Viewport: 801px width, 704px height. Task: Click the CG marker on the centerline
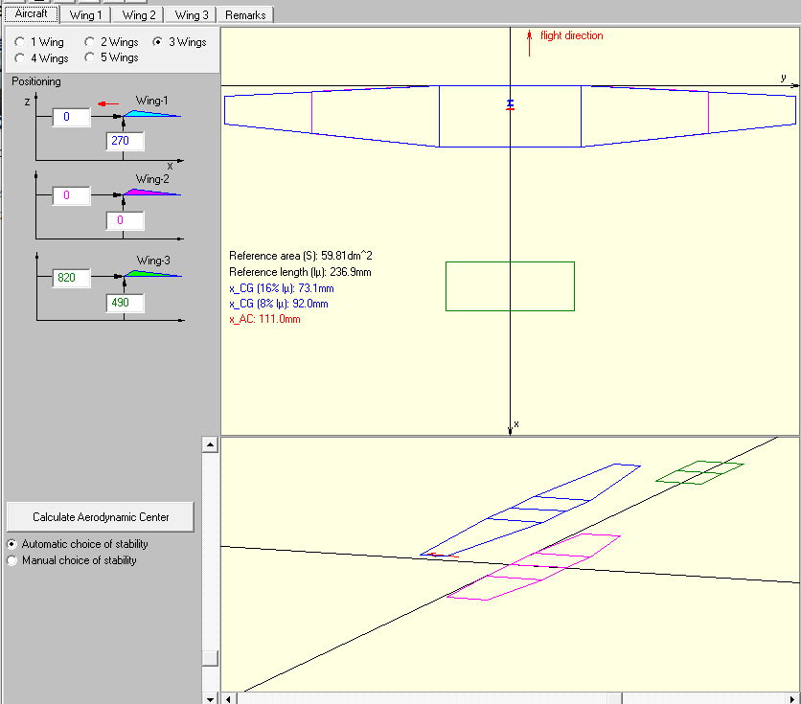click(510, 105)
